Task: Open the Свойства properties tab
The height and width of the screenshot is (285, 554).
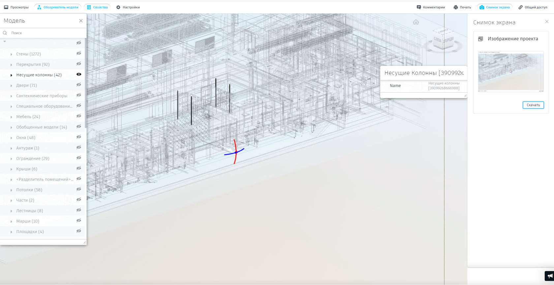Action: tap(97, 7)
